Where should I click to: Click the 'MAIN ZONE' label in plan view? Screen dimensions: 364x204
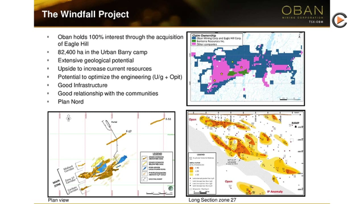coord(57,184)
